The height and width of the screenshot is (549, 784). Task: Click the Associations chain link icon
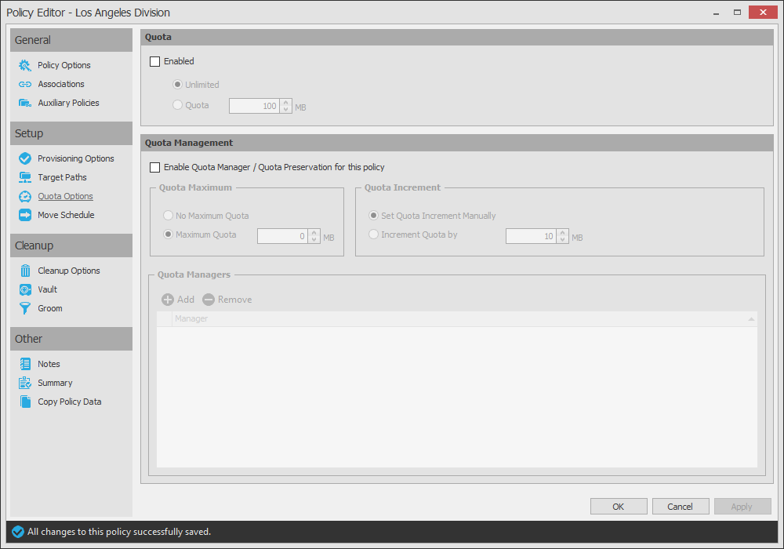tap(25, 85)
